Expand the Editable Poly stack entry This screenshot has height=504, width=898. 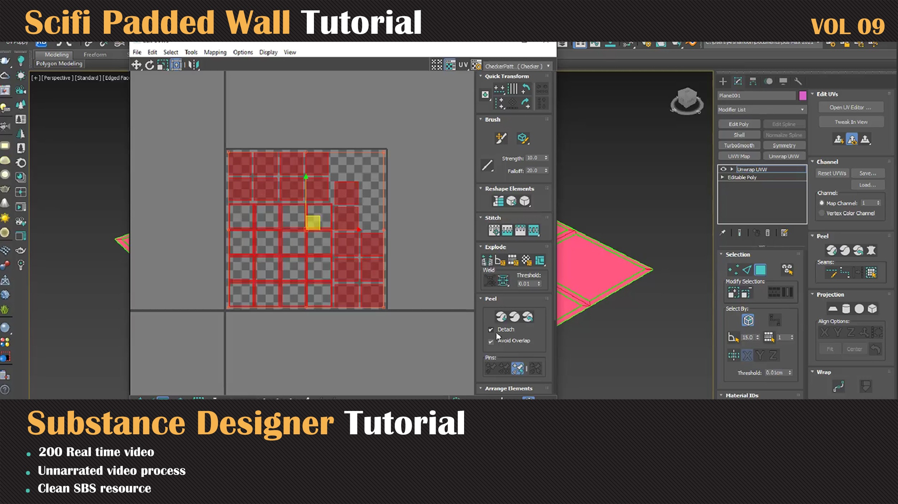click(x=722, y=177)
